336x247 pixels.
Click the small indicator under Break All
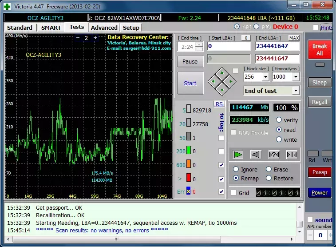tap(320, 64)
